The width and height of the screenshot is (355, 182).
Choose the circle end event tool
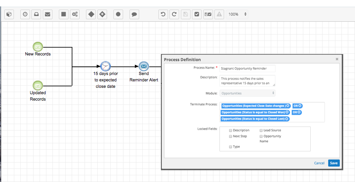(118, 14)
